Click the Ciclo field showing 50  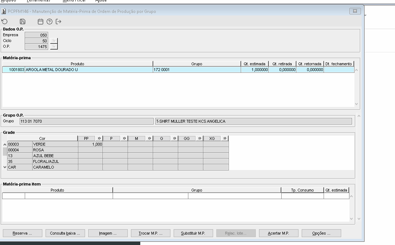36,41
